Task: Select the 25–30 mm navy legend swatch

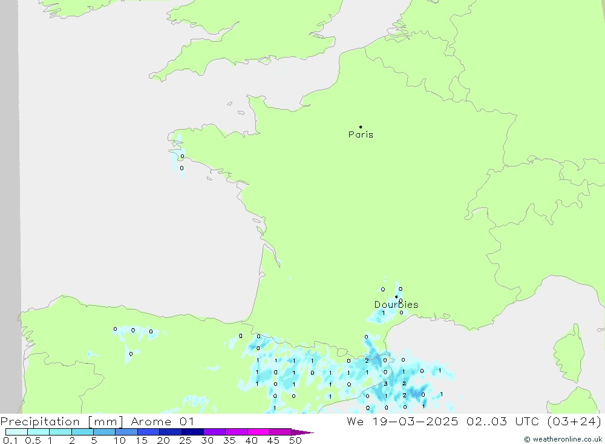Action: click(x=192, y=432)
